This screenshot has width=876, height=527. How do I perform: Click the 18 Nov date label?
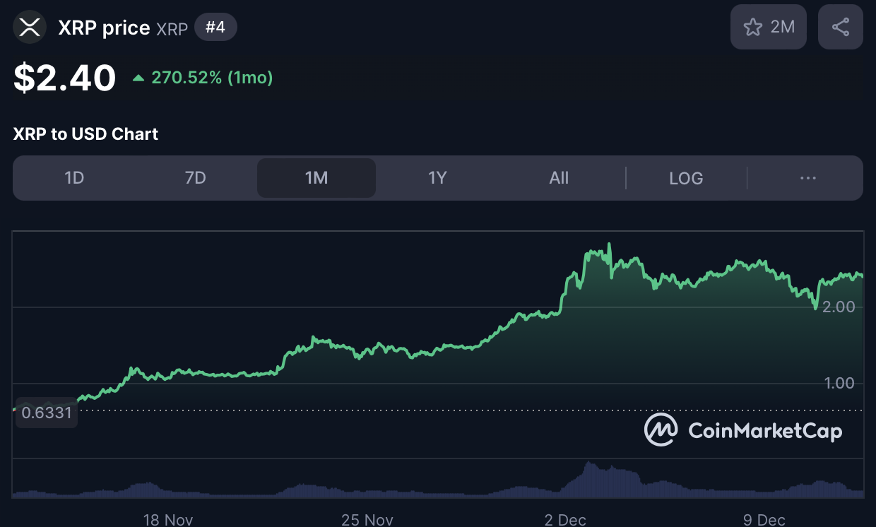(x=168, y=520)
